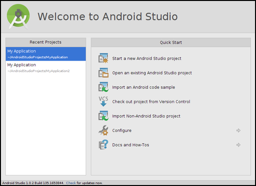Expand the Configure submenu arrow
The image size is (256, 186).
(x=239, y=130)
